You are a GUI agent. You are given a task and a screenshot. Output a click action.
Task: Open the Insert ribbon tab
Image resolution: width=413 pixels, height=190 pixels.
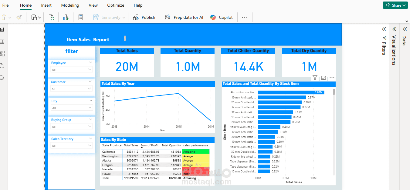pos(46,5)
